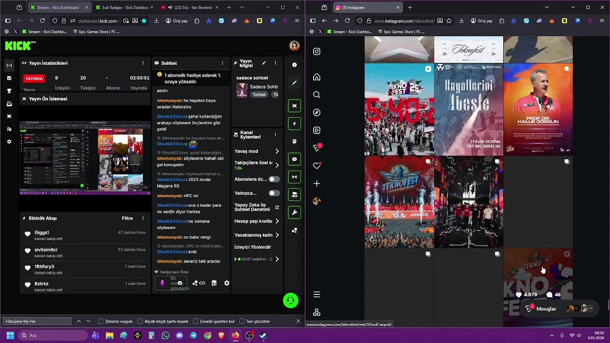Open Epic Games Store bookmark in left window
610x343 pixels.
tap(96, 31)
